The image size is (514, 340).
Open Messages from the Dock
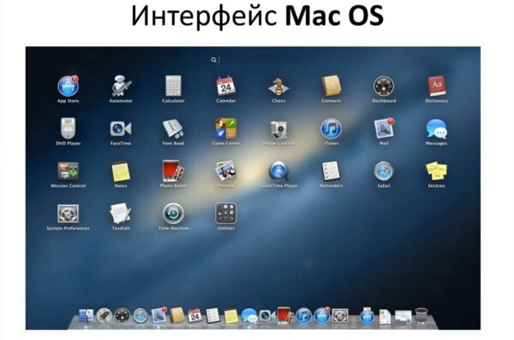pyautogui.click(x=249, y=316)
